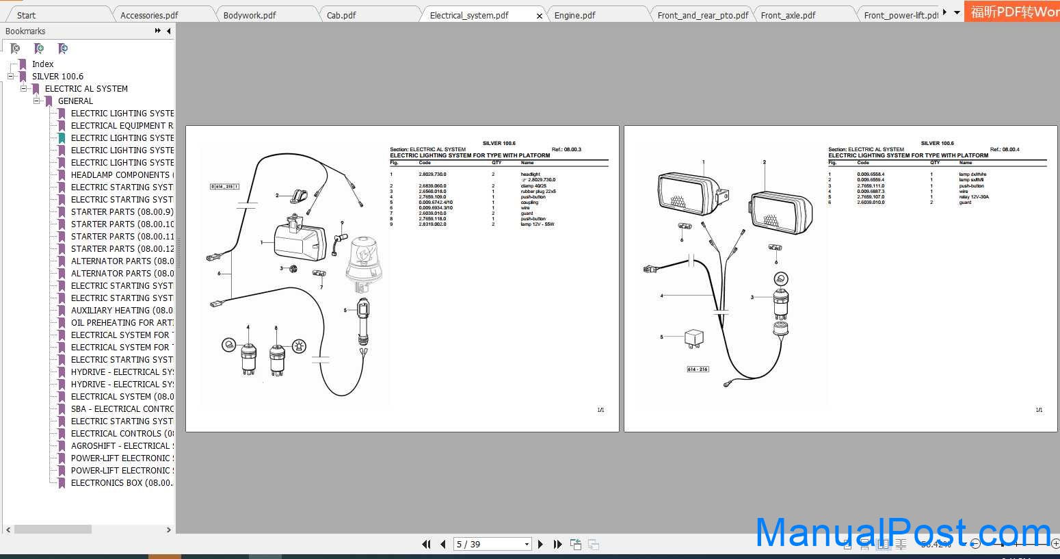This screenshot has height=559, width=1060.
Task: Open STARTER PARTS (08.00.11 bookmark
Action: (122, 237)
